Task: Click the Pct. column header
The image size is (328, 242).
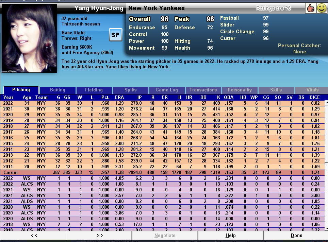Action: coord(105,98)
